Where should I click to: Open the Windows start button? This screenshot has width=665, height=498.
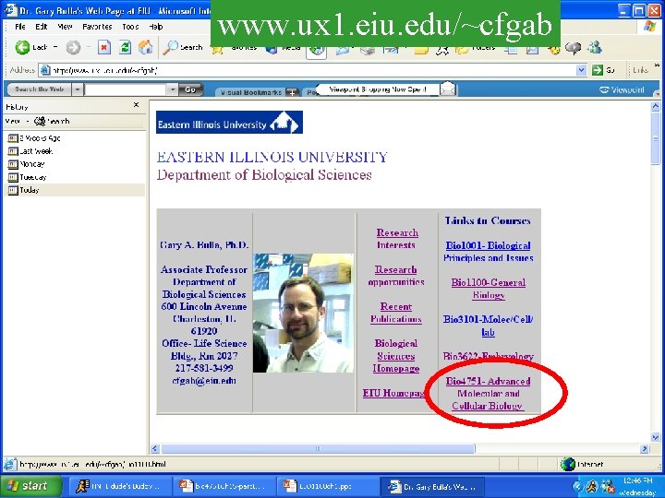30,486
